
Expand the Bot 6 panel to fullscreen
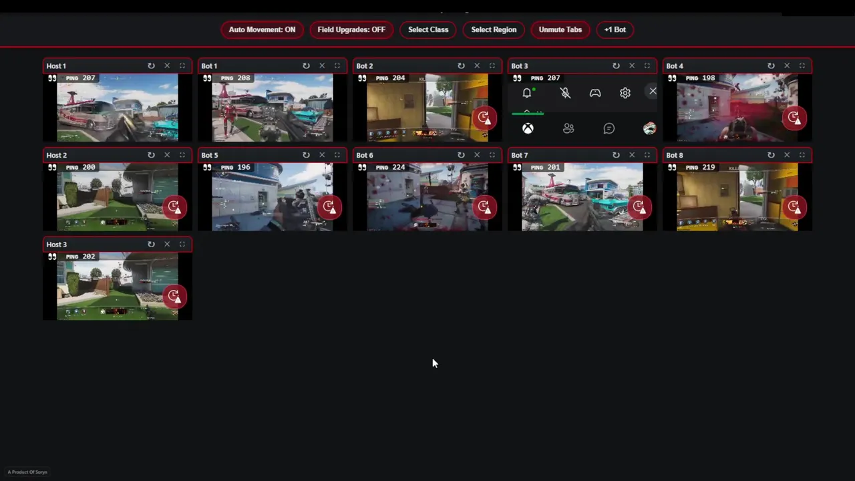[492, 155]
